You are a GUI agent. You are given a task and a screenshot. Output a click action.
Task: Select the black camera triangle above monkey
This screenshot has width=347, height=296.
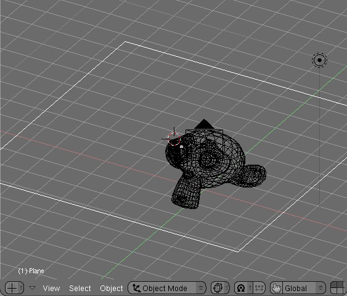pos(204,124)
